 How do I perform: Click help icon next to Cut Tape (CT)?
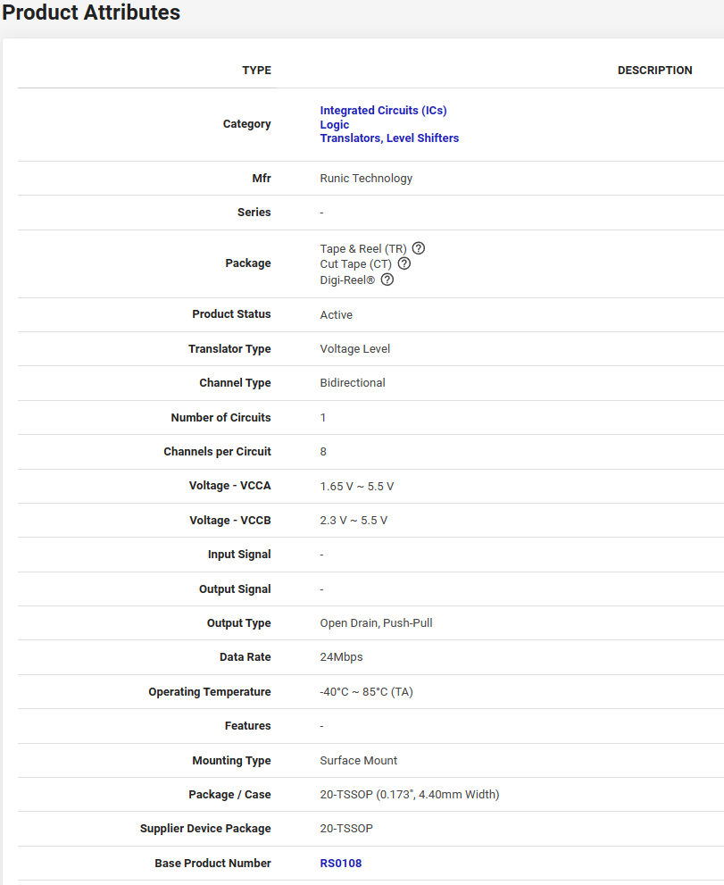[404, 263]
